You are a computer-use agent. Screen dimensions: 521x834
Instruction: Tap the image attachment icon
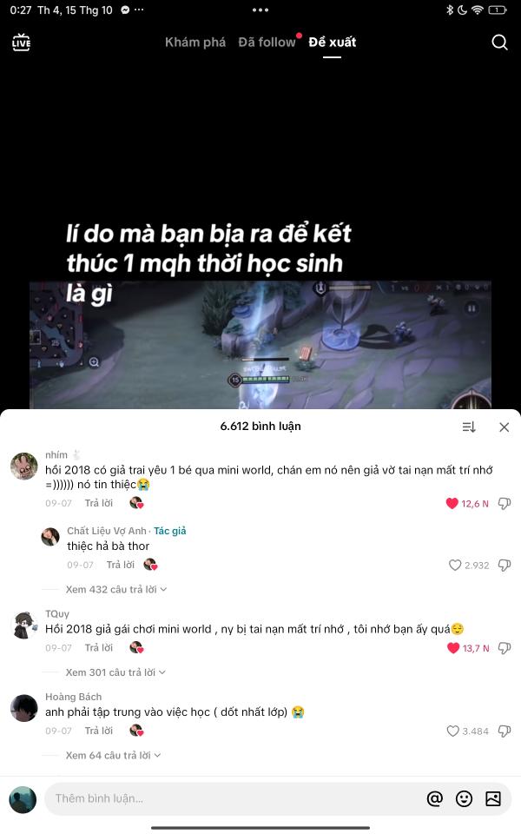tap(493, 798)
